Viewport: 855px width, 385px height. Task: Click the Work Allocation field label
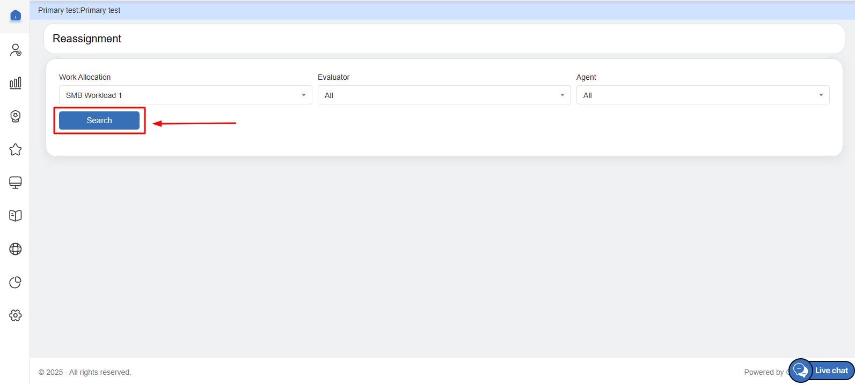(85, 77)
